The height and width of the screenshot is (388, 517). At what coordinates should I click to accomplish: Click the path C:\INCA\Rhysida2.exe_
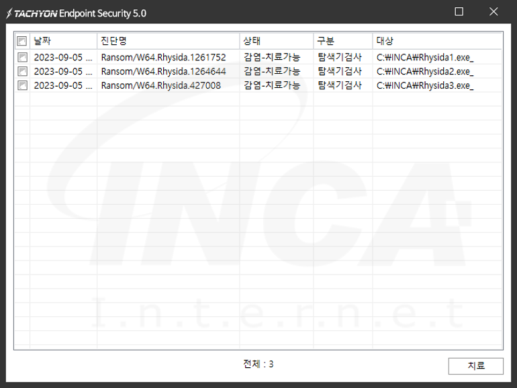point(425,71)
